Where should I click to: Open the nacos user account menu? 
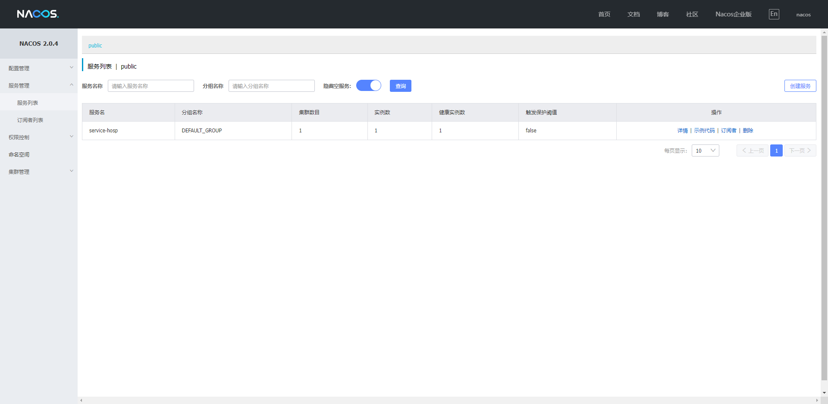click(803, 14)
